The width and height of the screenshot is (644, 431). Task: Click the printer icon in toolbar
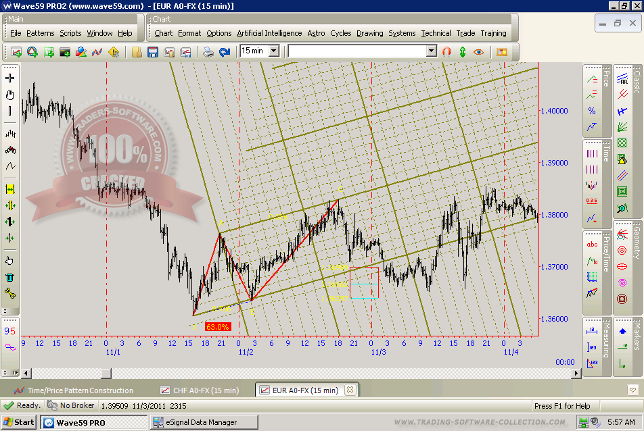click(x=209, y=51)
